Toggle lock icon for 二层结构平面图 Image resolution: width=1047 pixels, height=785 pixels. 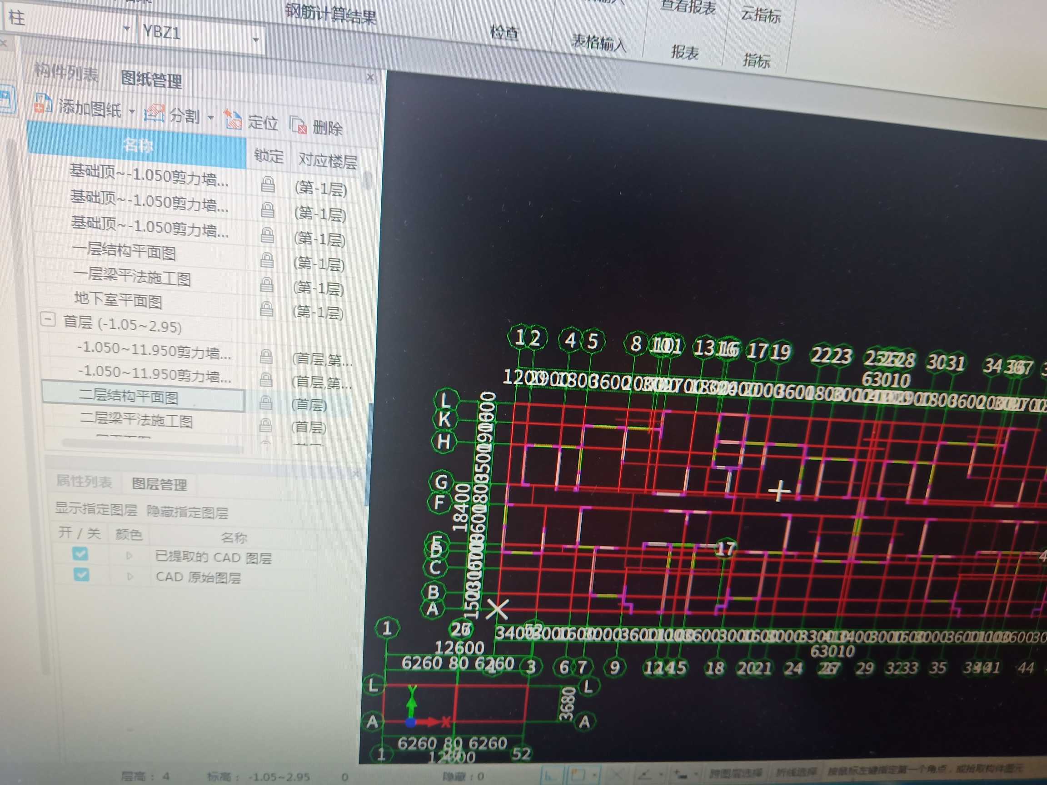[x=265, y=402]
